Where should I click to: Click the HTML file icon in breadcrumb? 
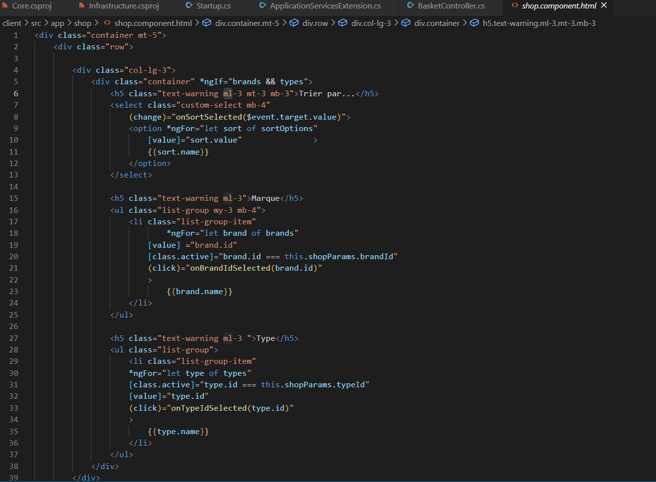107,23
